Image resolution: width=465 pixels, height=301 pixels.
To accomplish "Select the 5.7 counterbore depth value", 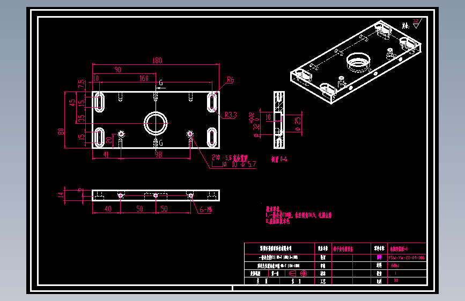I will (252, 164).
